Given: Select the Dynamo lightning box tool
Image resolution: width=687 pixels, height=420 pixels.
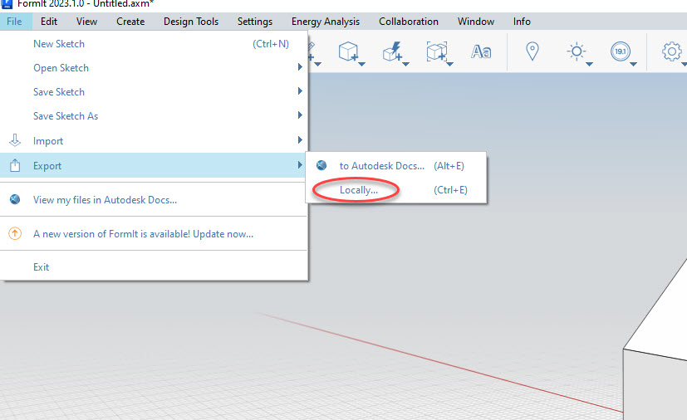Looking at the screenshot, I should point(392,51).
